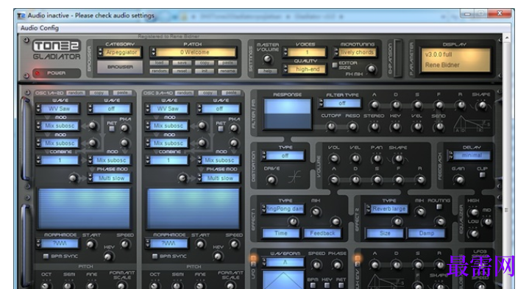Click the OSC 1A-2D waveform display
Image resolution: width=529 pixels, height=289 pixels.
pos(84,208)
